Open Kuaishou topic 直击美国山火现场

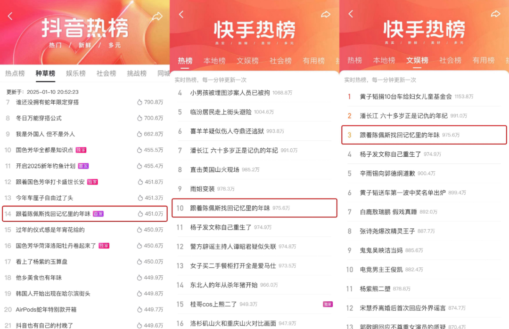pyautogui.click(x=214, y=169)
